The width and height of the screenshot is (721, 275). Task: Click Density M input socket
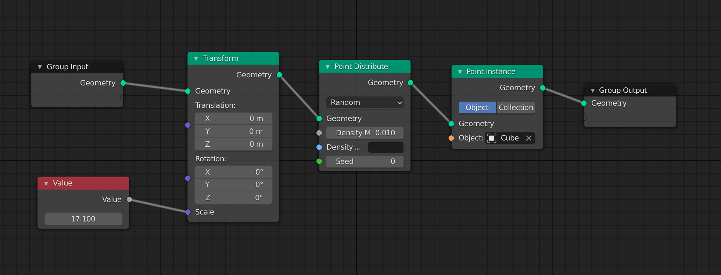pos(319,133)
